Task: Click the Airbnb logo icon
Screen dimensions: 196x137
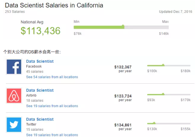Action: (14, 96)
